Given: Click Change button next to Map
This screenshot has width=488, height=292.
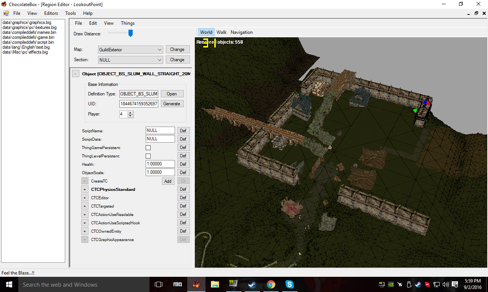Looking at the screenshot, I should point(177,49).
